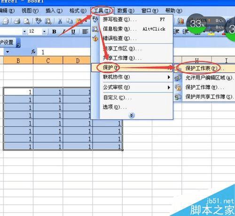Choose 保护并共享工作簿(S) in submenu

coord(204,97)
